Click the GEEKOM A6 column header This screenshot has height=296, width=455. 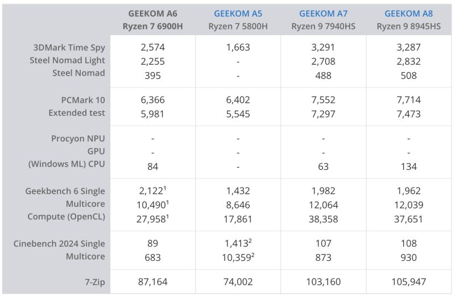tap(152, 14)
